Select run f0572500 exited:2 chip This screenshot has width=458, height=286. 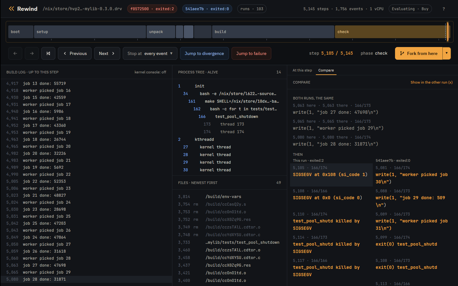[152, 9]
